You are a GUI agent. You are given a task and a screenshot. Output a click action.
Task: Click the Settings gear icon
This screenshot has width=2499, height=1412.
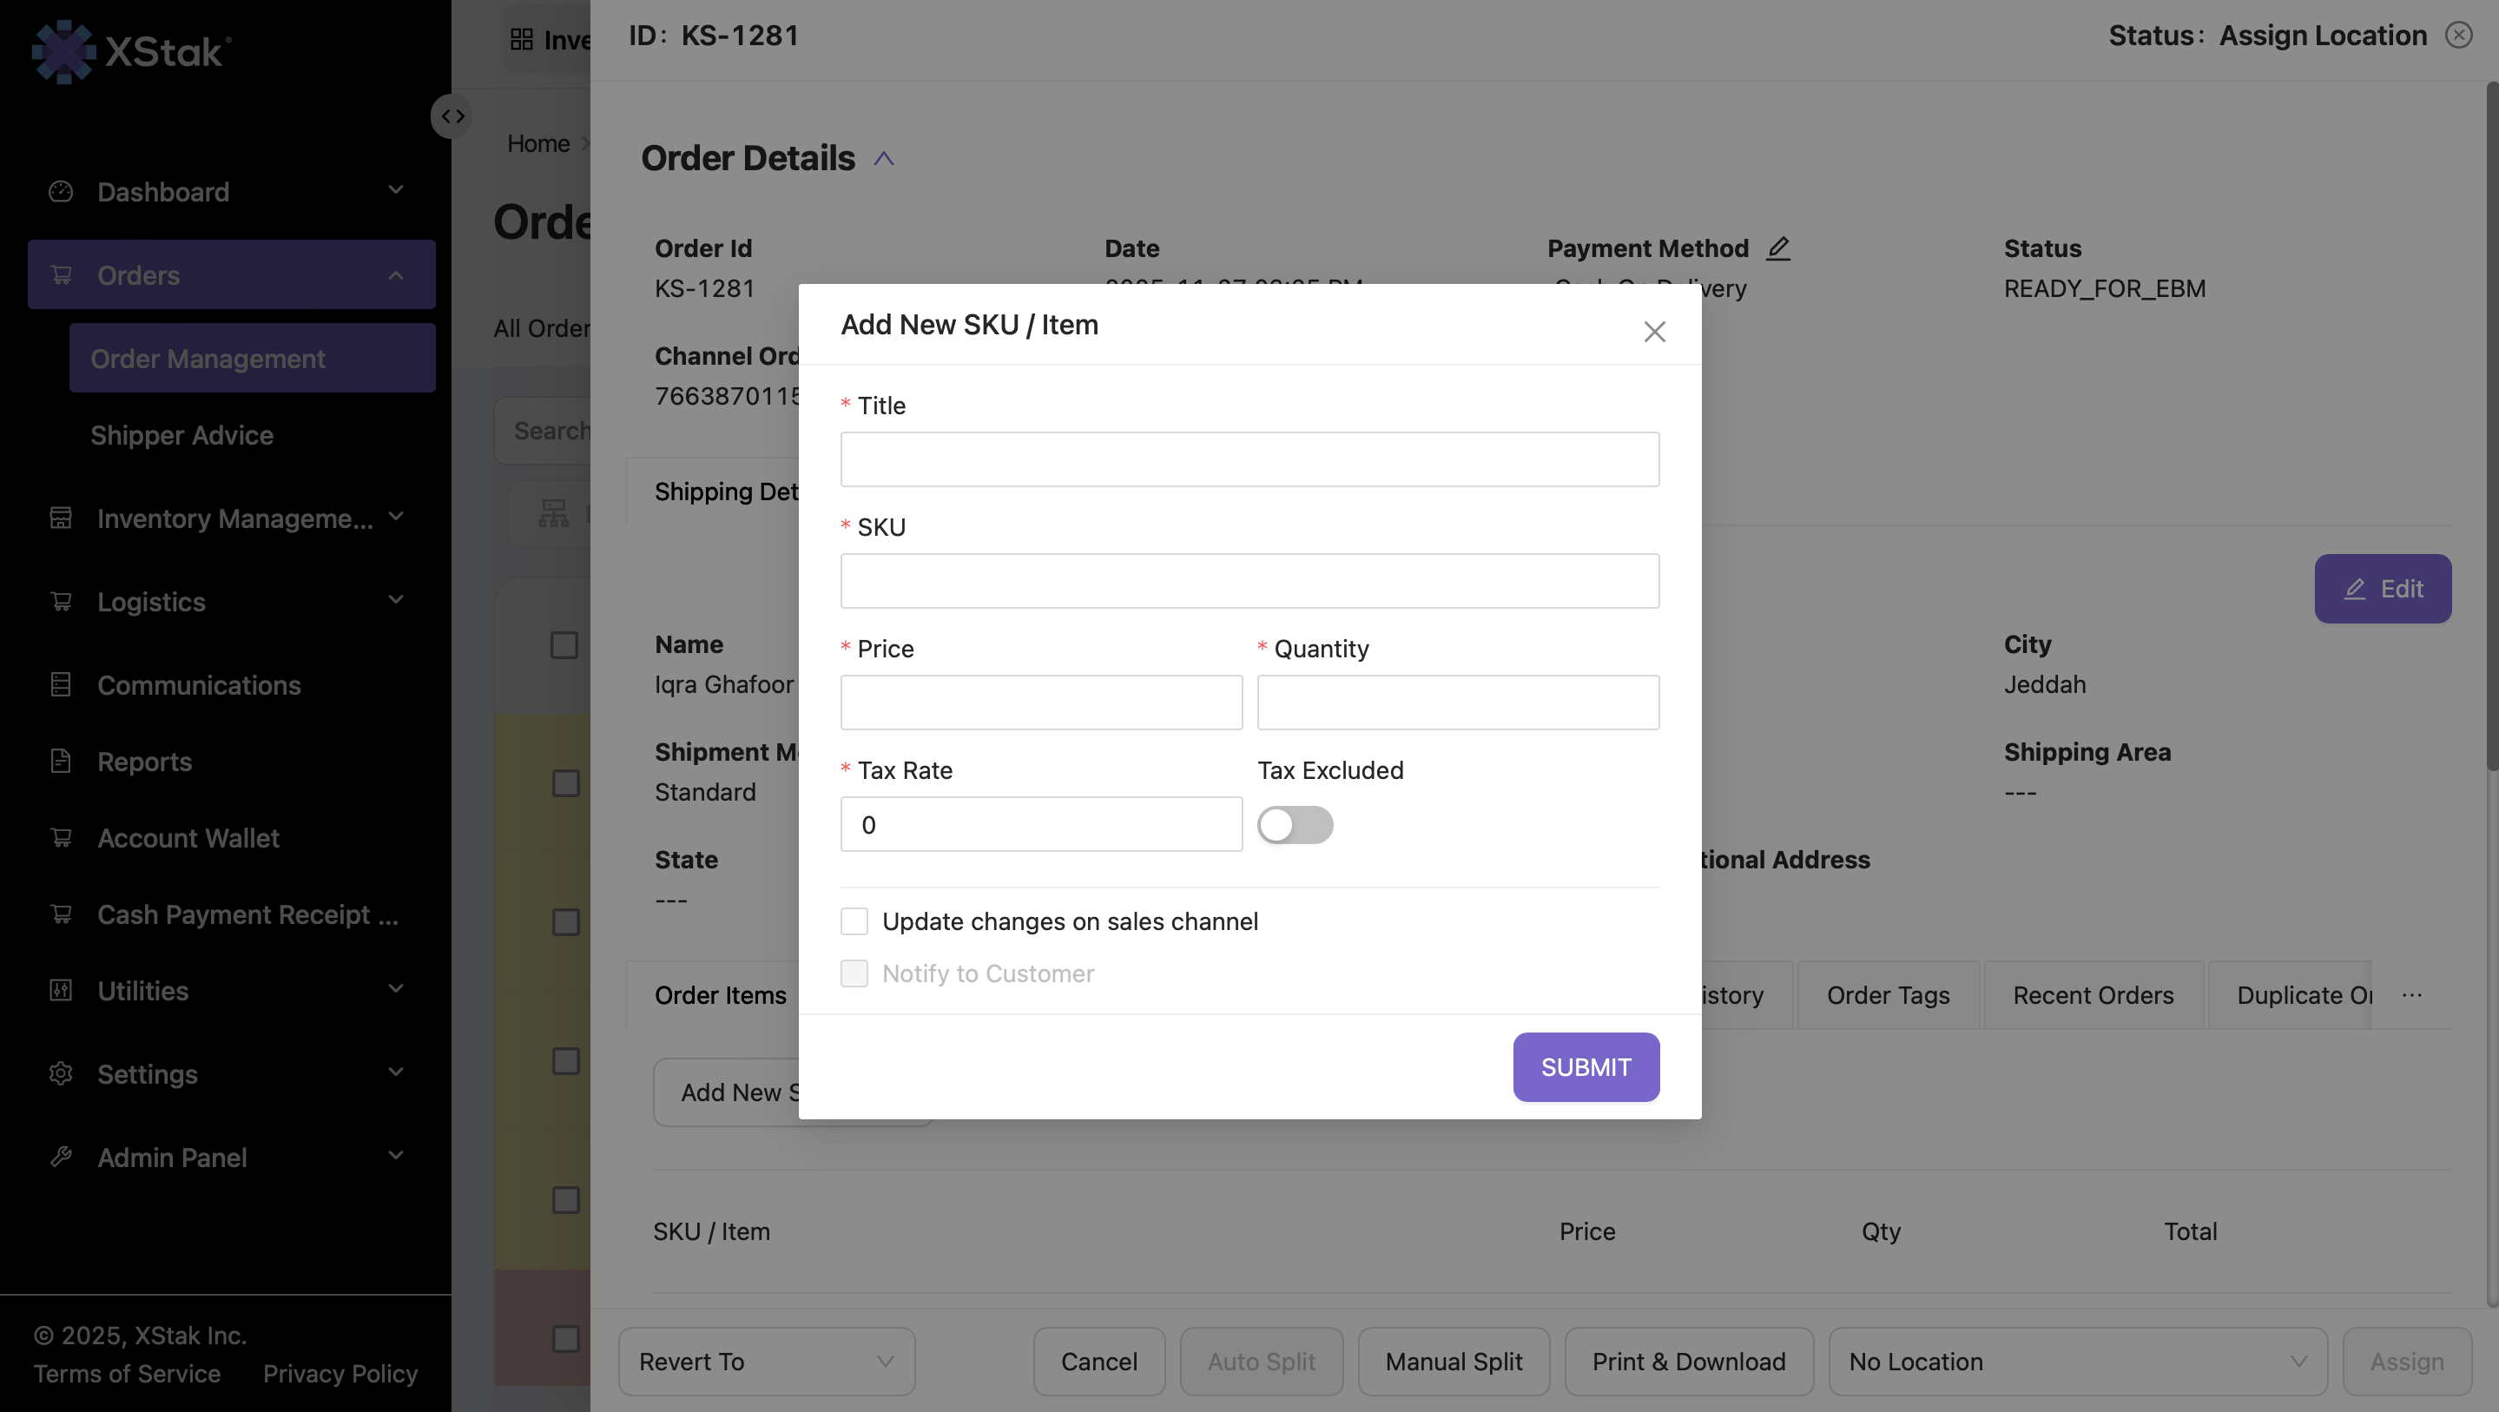(x=61, y=1073)
